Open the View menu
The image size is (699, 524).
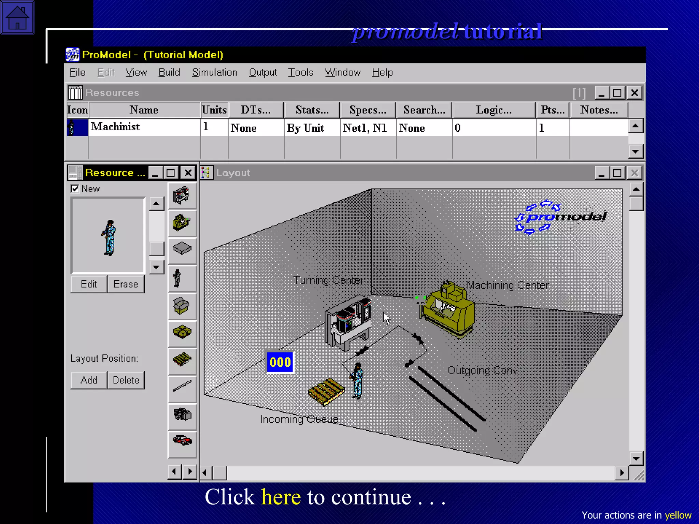coord(136,72)
